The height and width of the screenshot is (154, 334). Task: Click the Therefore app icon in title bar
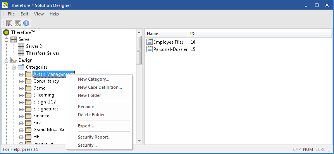[5, 5]
